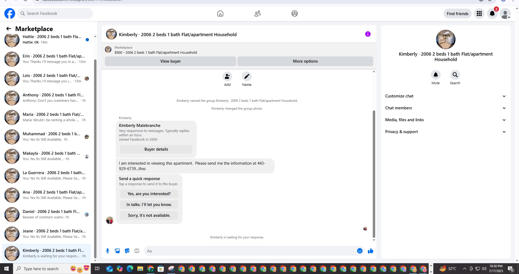Open the taskbar clock and calendar
519x274 pixels.
pos(496,269)
